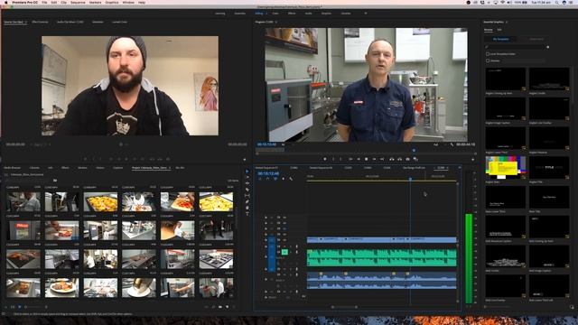Open Program monitor settings wrench
Screen dimensions: 578x325
click(452, 144)
